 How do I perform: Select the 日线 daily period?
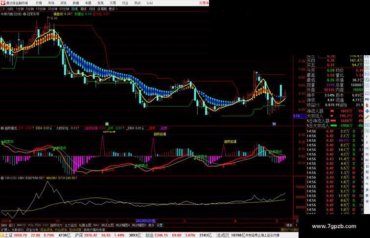[x=74, y=9]
